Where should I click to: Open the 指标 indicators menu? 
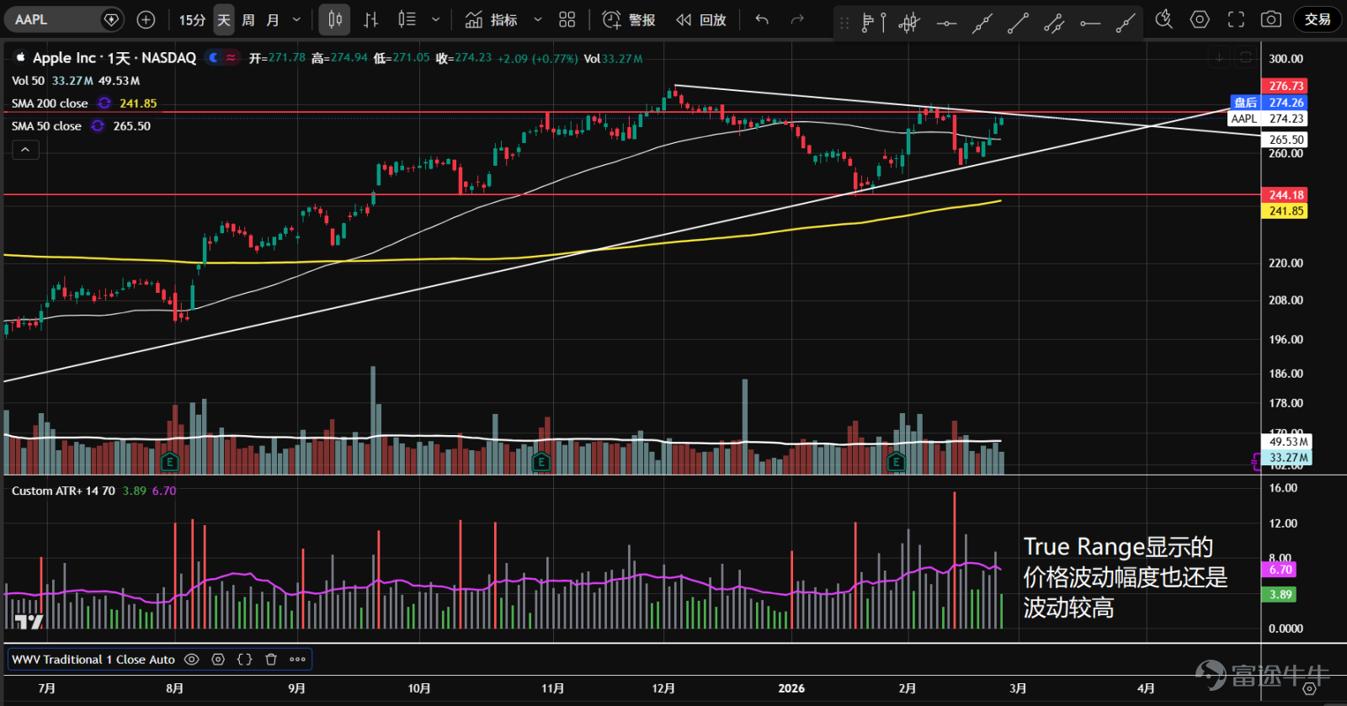[x=492, y=19]
